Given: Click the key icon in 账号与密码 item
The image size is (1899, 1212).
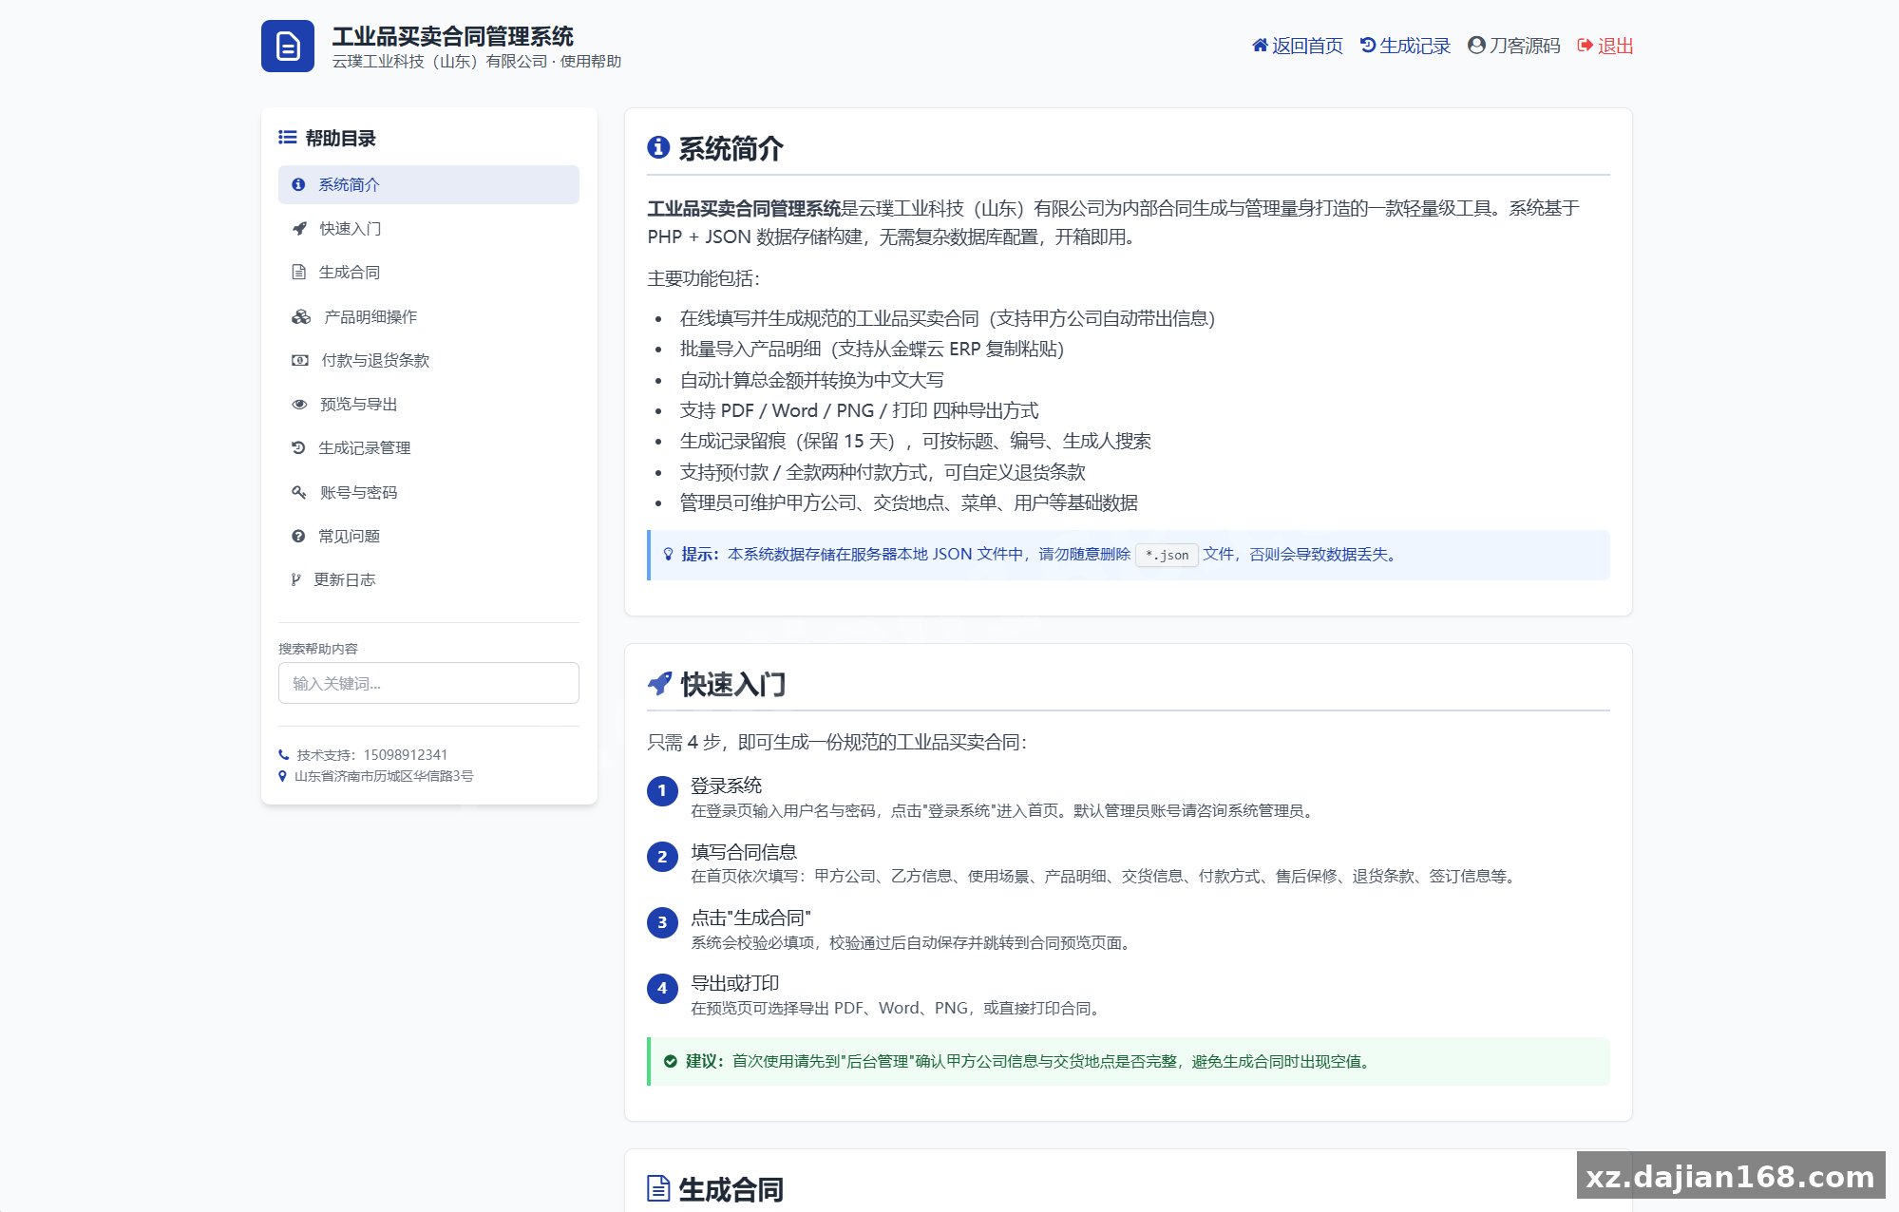Looking at the screenshot, I should click(x=299, y=492).
